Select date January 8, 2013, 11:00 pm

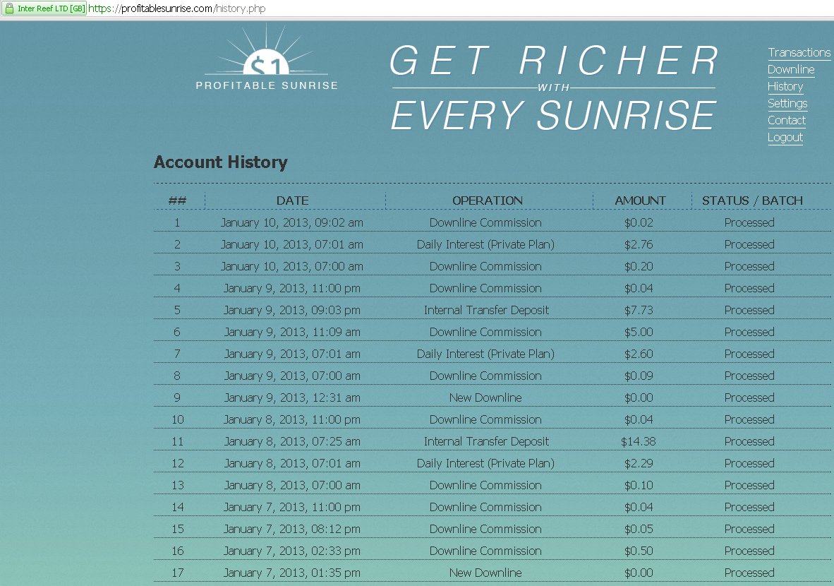(292, 419)
